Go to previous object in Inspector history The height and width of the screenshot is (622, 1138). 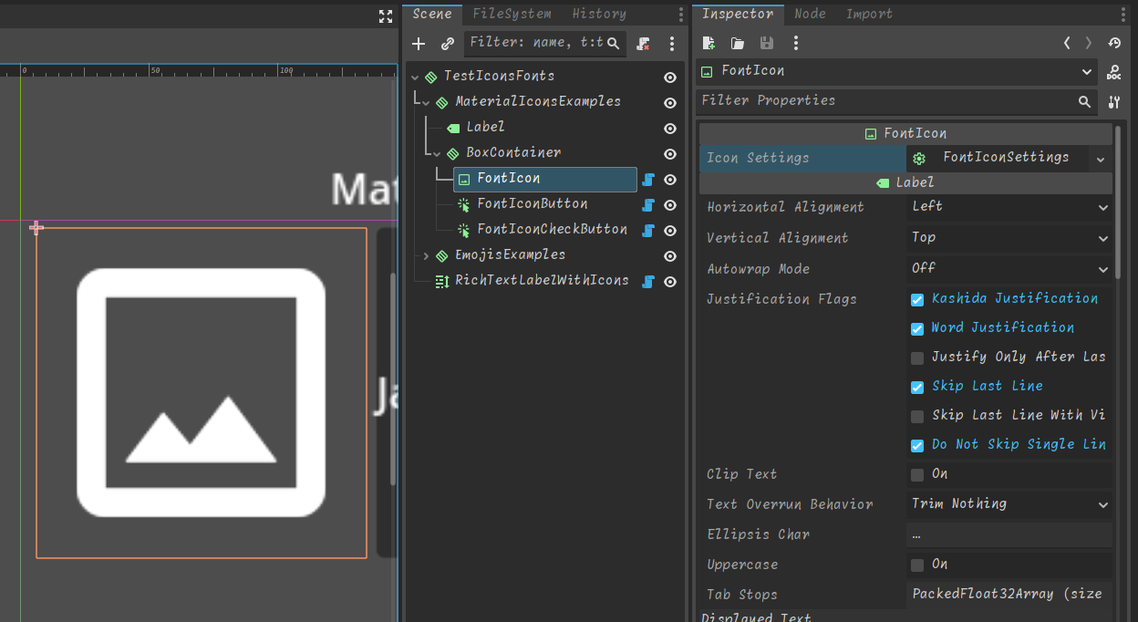[x=1067, y=43]
